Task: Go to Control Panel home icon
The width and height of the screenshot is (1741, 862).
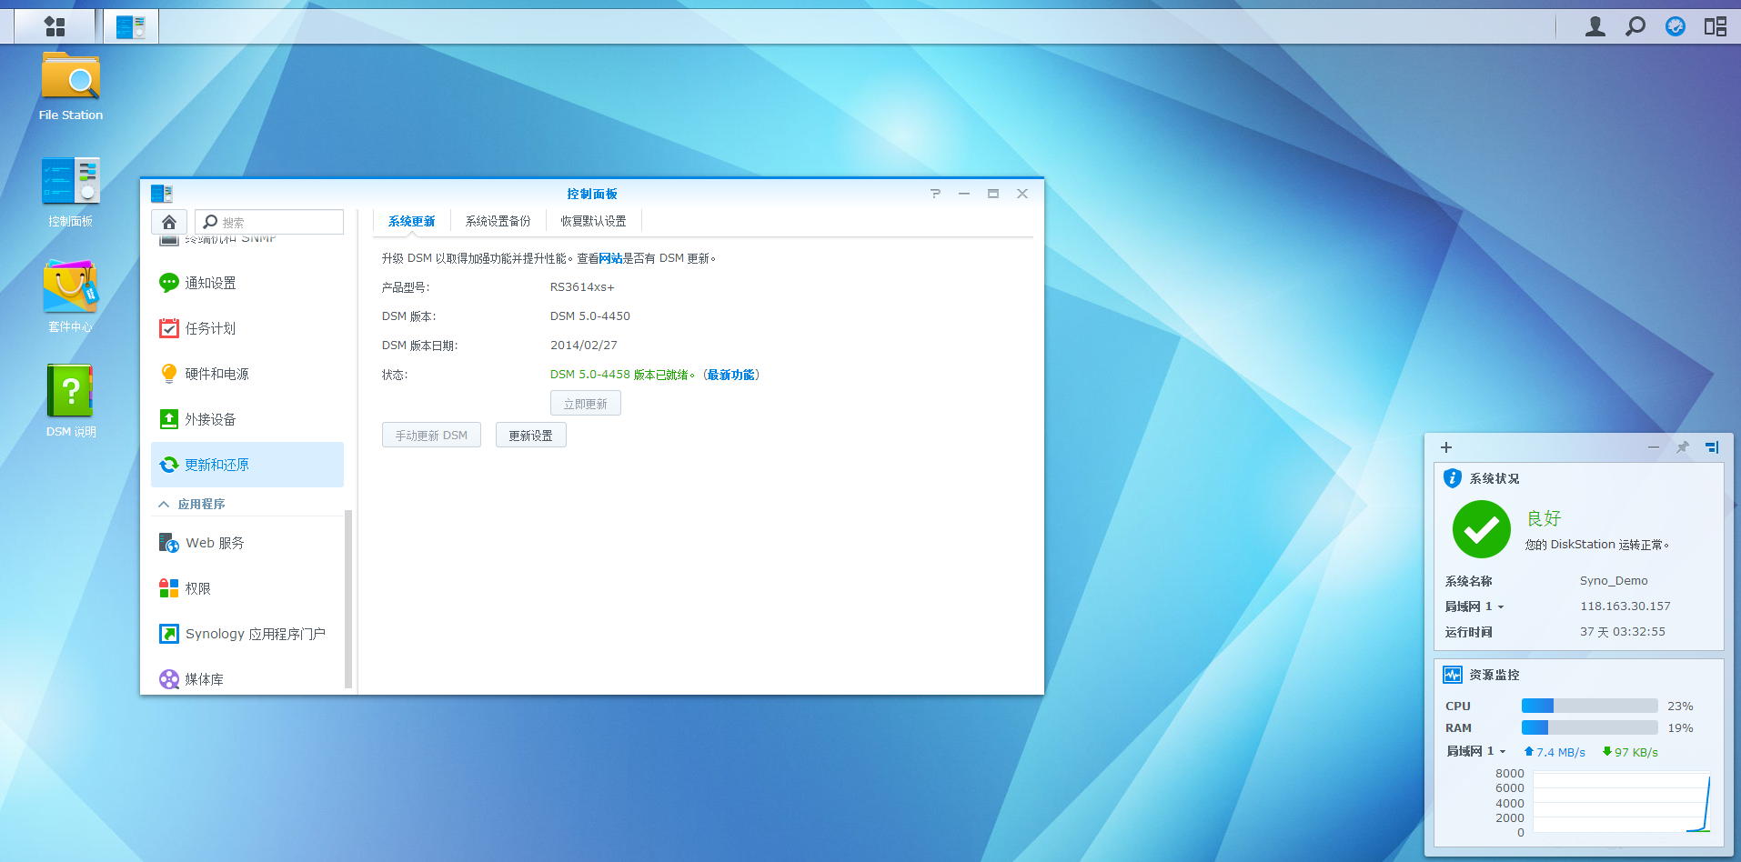Action: 169,222
